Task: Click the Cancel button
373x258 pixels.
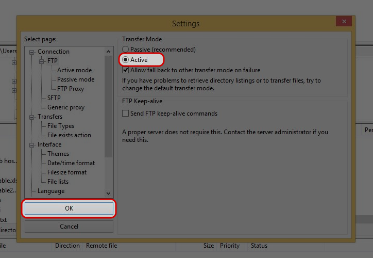Action: (x=69, y=227)
